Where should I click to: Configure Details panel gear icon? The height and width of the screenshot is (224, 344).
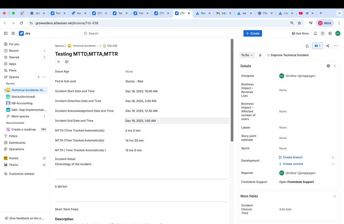click(328, 66)
